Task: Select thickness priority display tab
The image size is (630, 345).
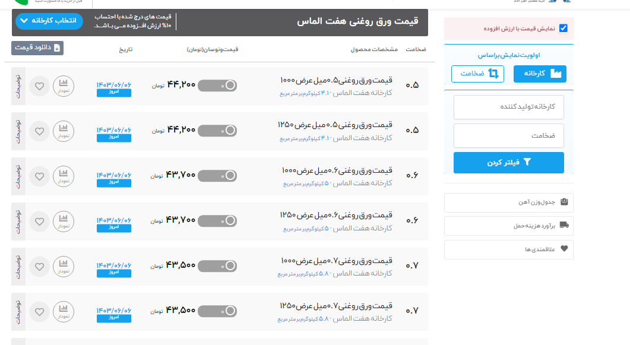Action: [x=477, y=74]
